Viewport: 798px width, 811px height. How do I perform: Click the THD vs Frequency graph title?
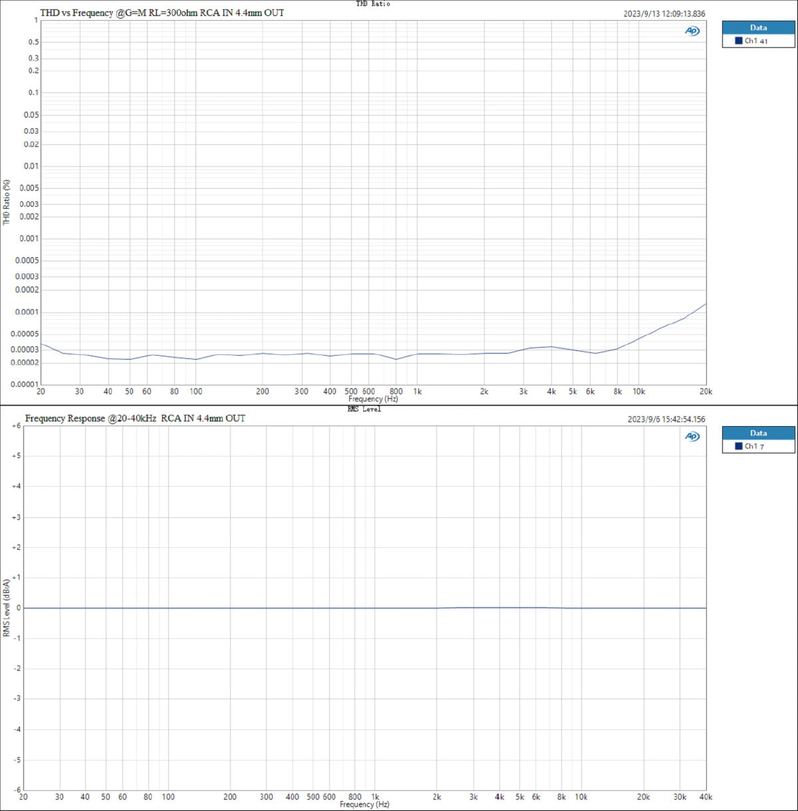click(162, 13)
